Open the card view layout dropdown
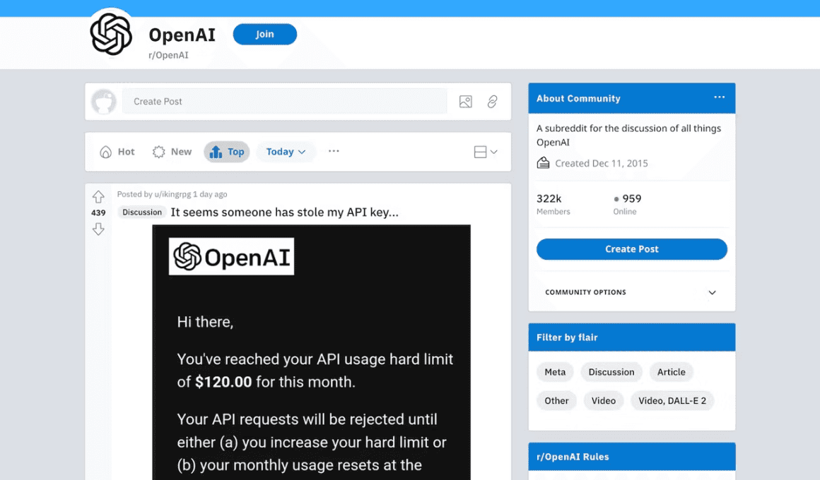Image resolution: width=820 pixels, height=480 pixels. coord(486,152)
